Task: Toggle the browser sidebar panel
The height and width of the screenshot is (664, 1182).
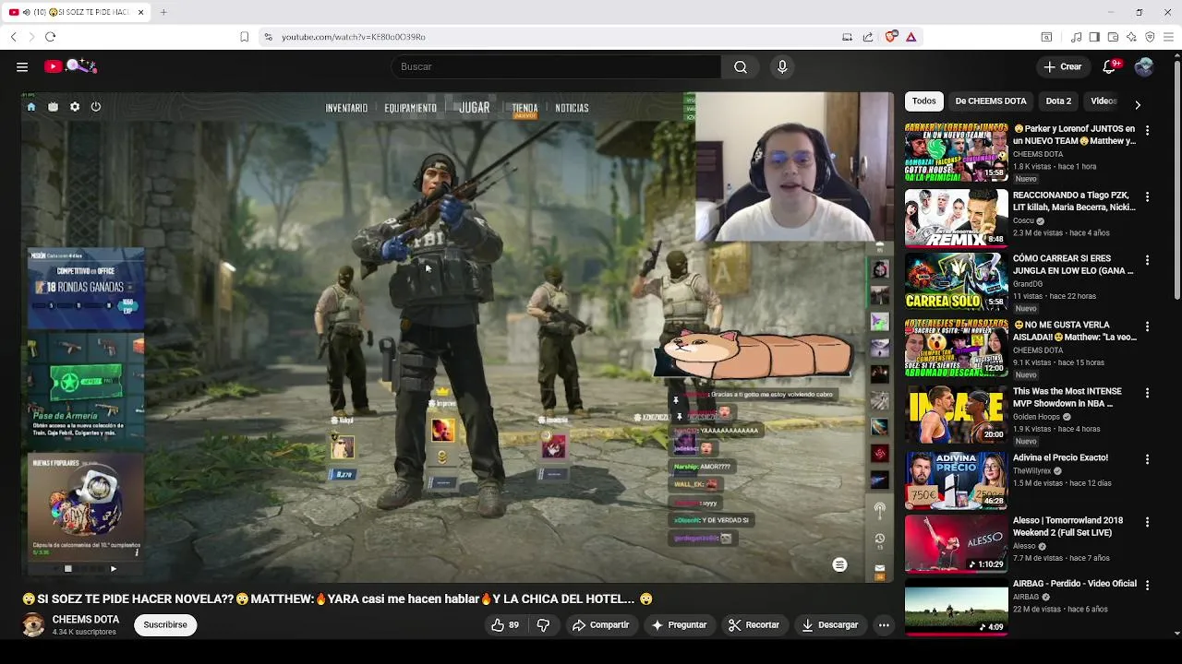Action: tap(1094, 37)
